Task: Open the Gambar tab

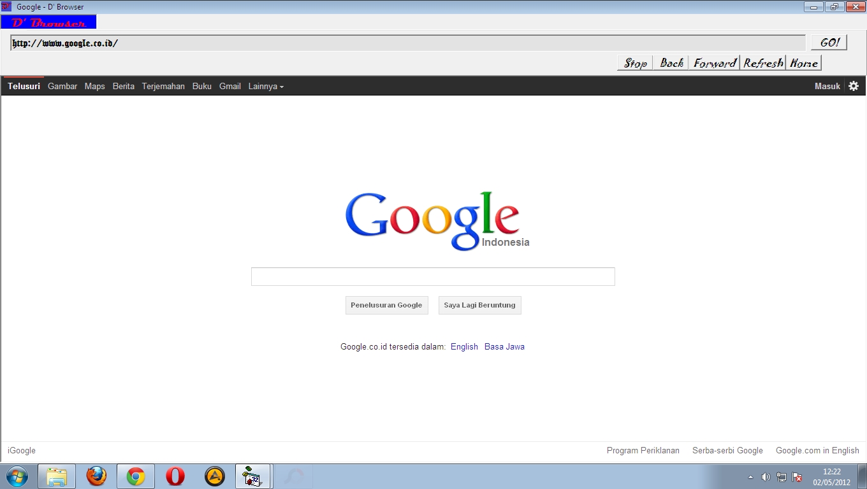Action: tap(62, 86)
